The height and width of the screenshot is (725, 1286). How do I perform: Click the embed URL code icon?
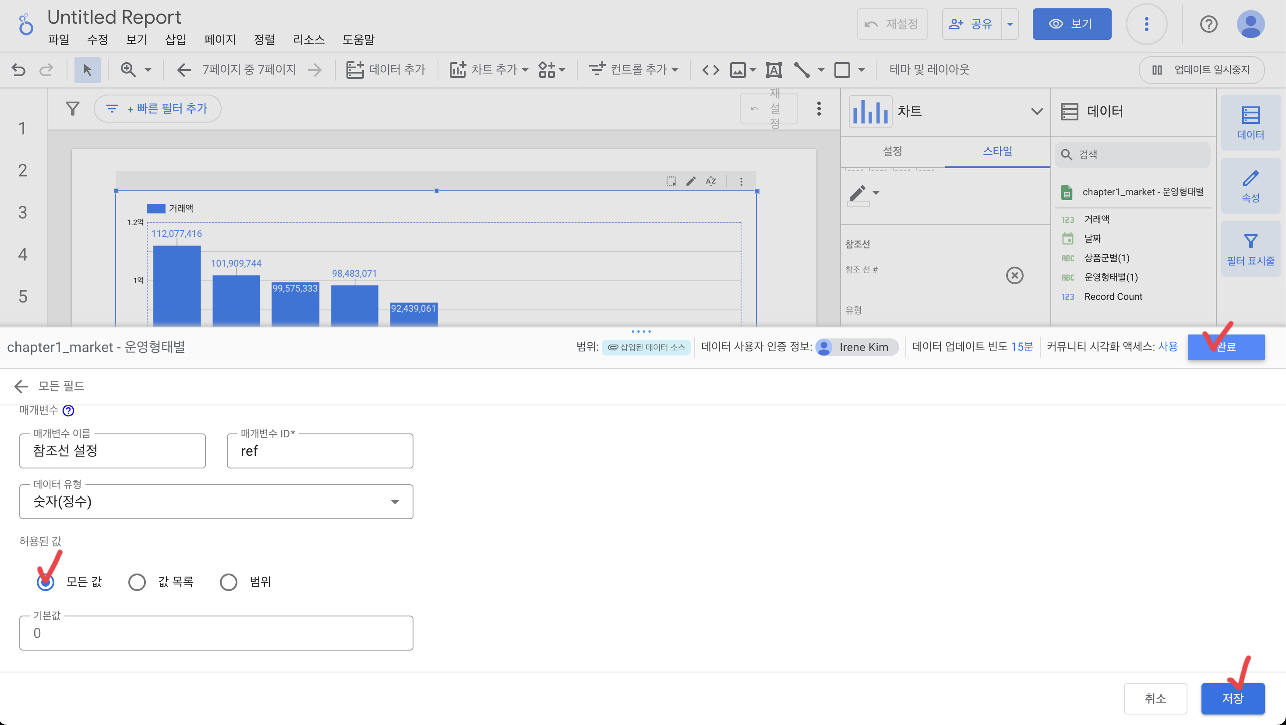(710, 70)
